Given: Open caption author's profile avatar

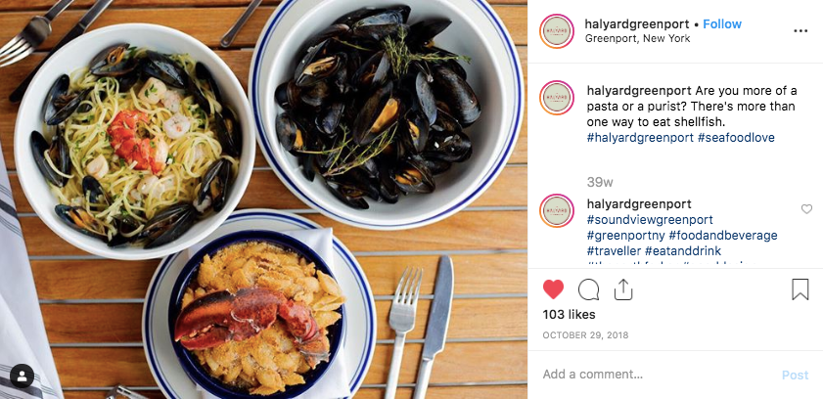Looking at the screenshot, I should click(x=557, y=98).
